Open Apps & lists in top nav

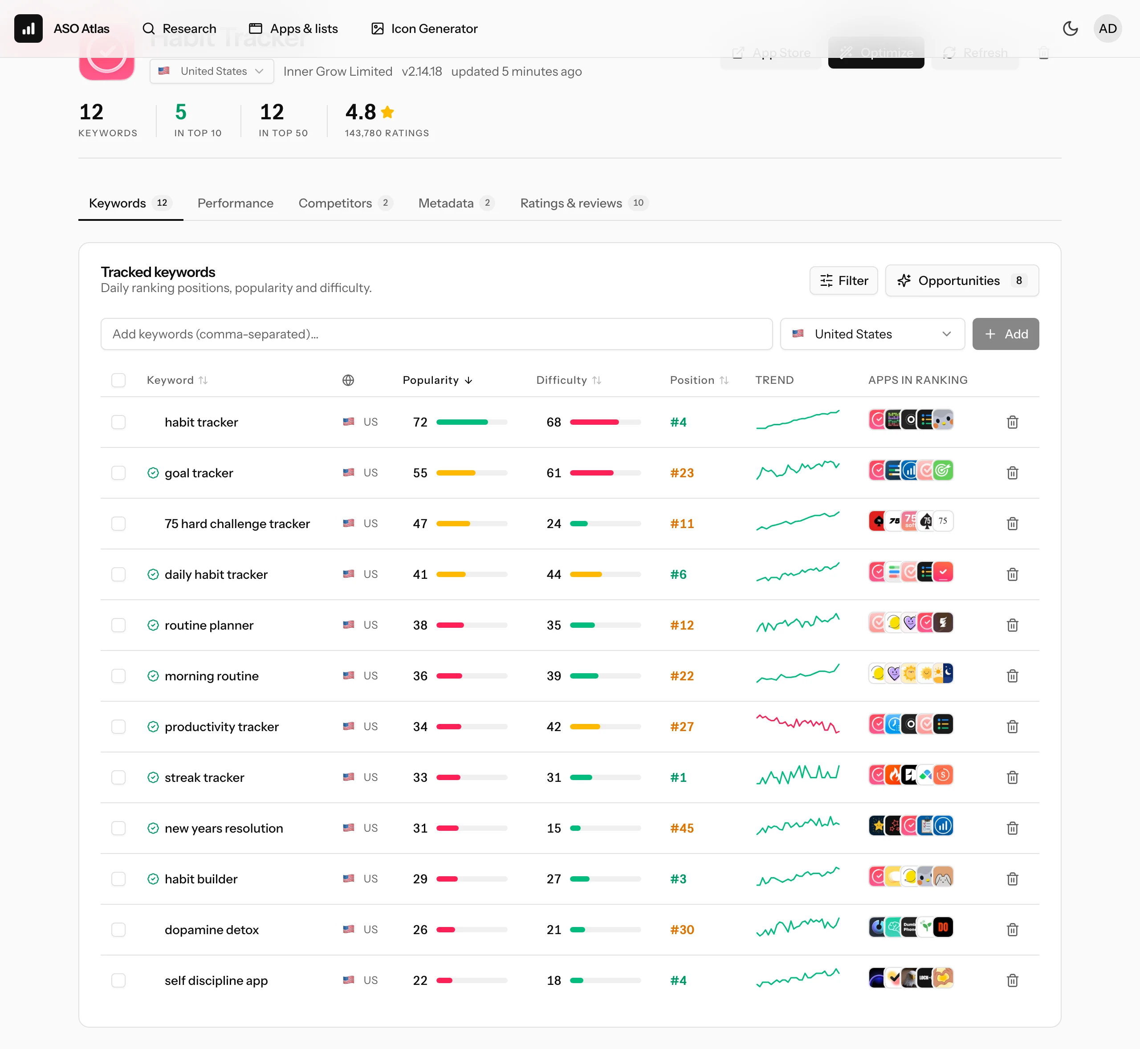click(293, 28)
